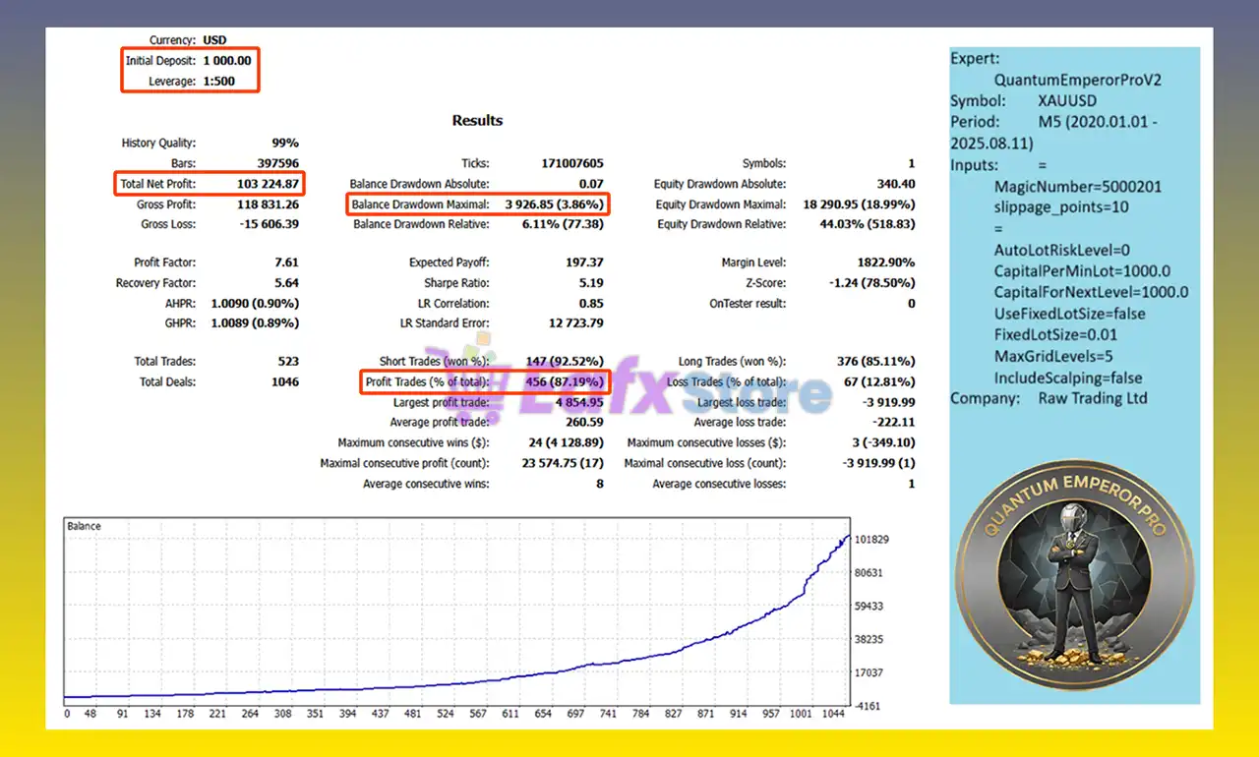The image size is (1259, 757).
Task: Click the Balance chart label
Action: pos(84,526)
